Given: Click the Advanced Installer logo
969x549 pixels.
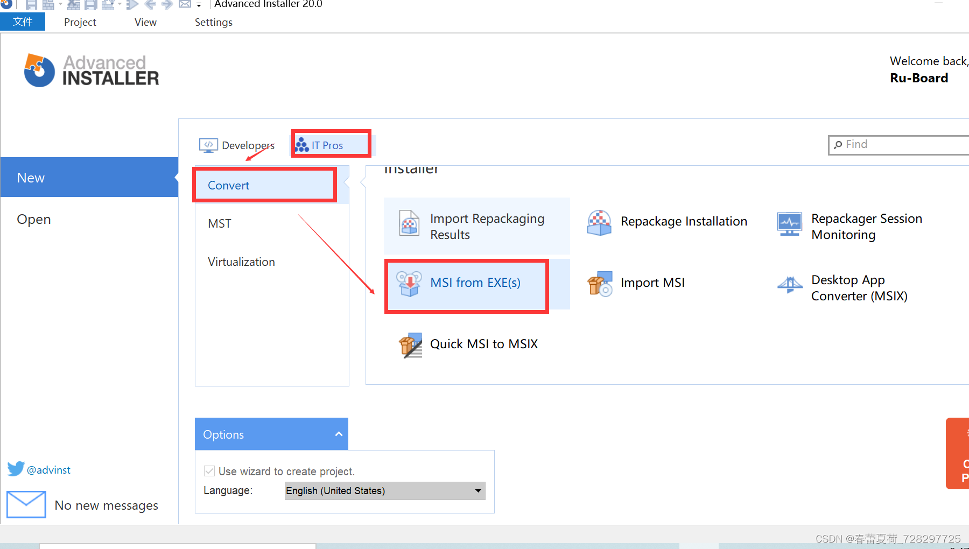Looking at the screenshot, I should tap(92, 71).
